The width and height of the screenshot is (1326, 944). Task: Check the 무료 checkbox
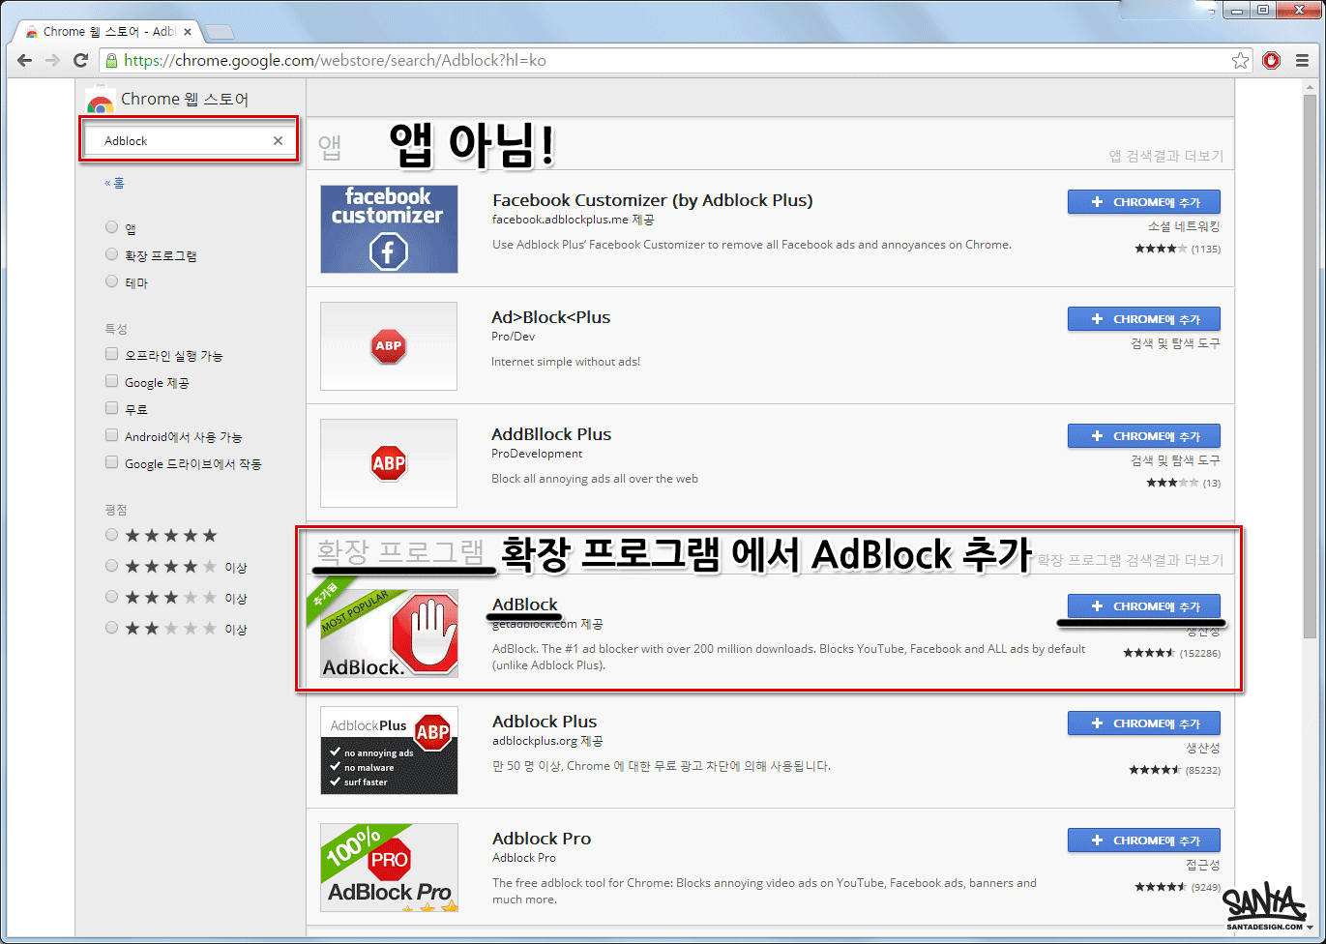point(112,408)
